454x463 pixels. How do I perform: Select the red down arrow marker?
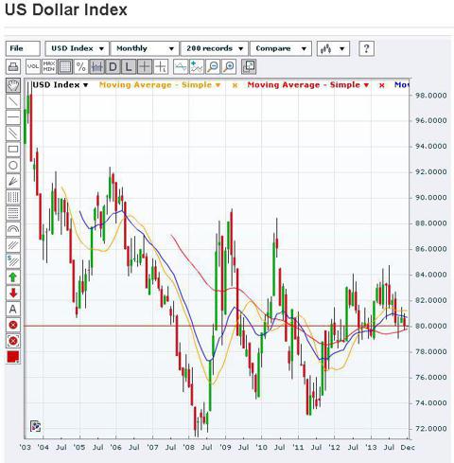(x=13, y=293)
